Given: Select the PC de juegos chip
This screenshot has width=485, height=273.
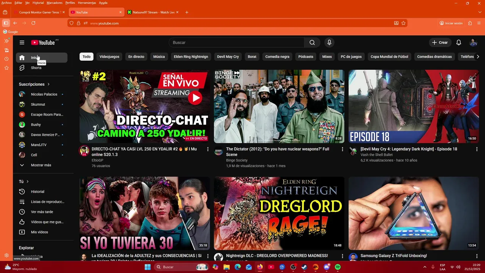Looking at the screenshot, I should tap(351, 56).
